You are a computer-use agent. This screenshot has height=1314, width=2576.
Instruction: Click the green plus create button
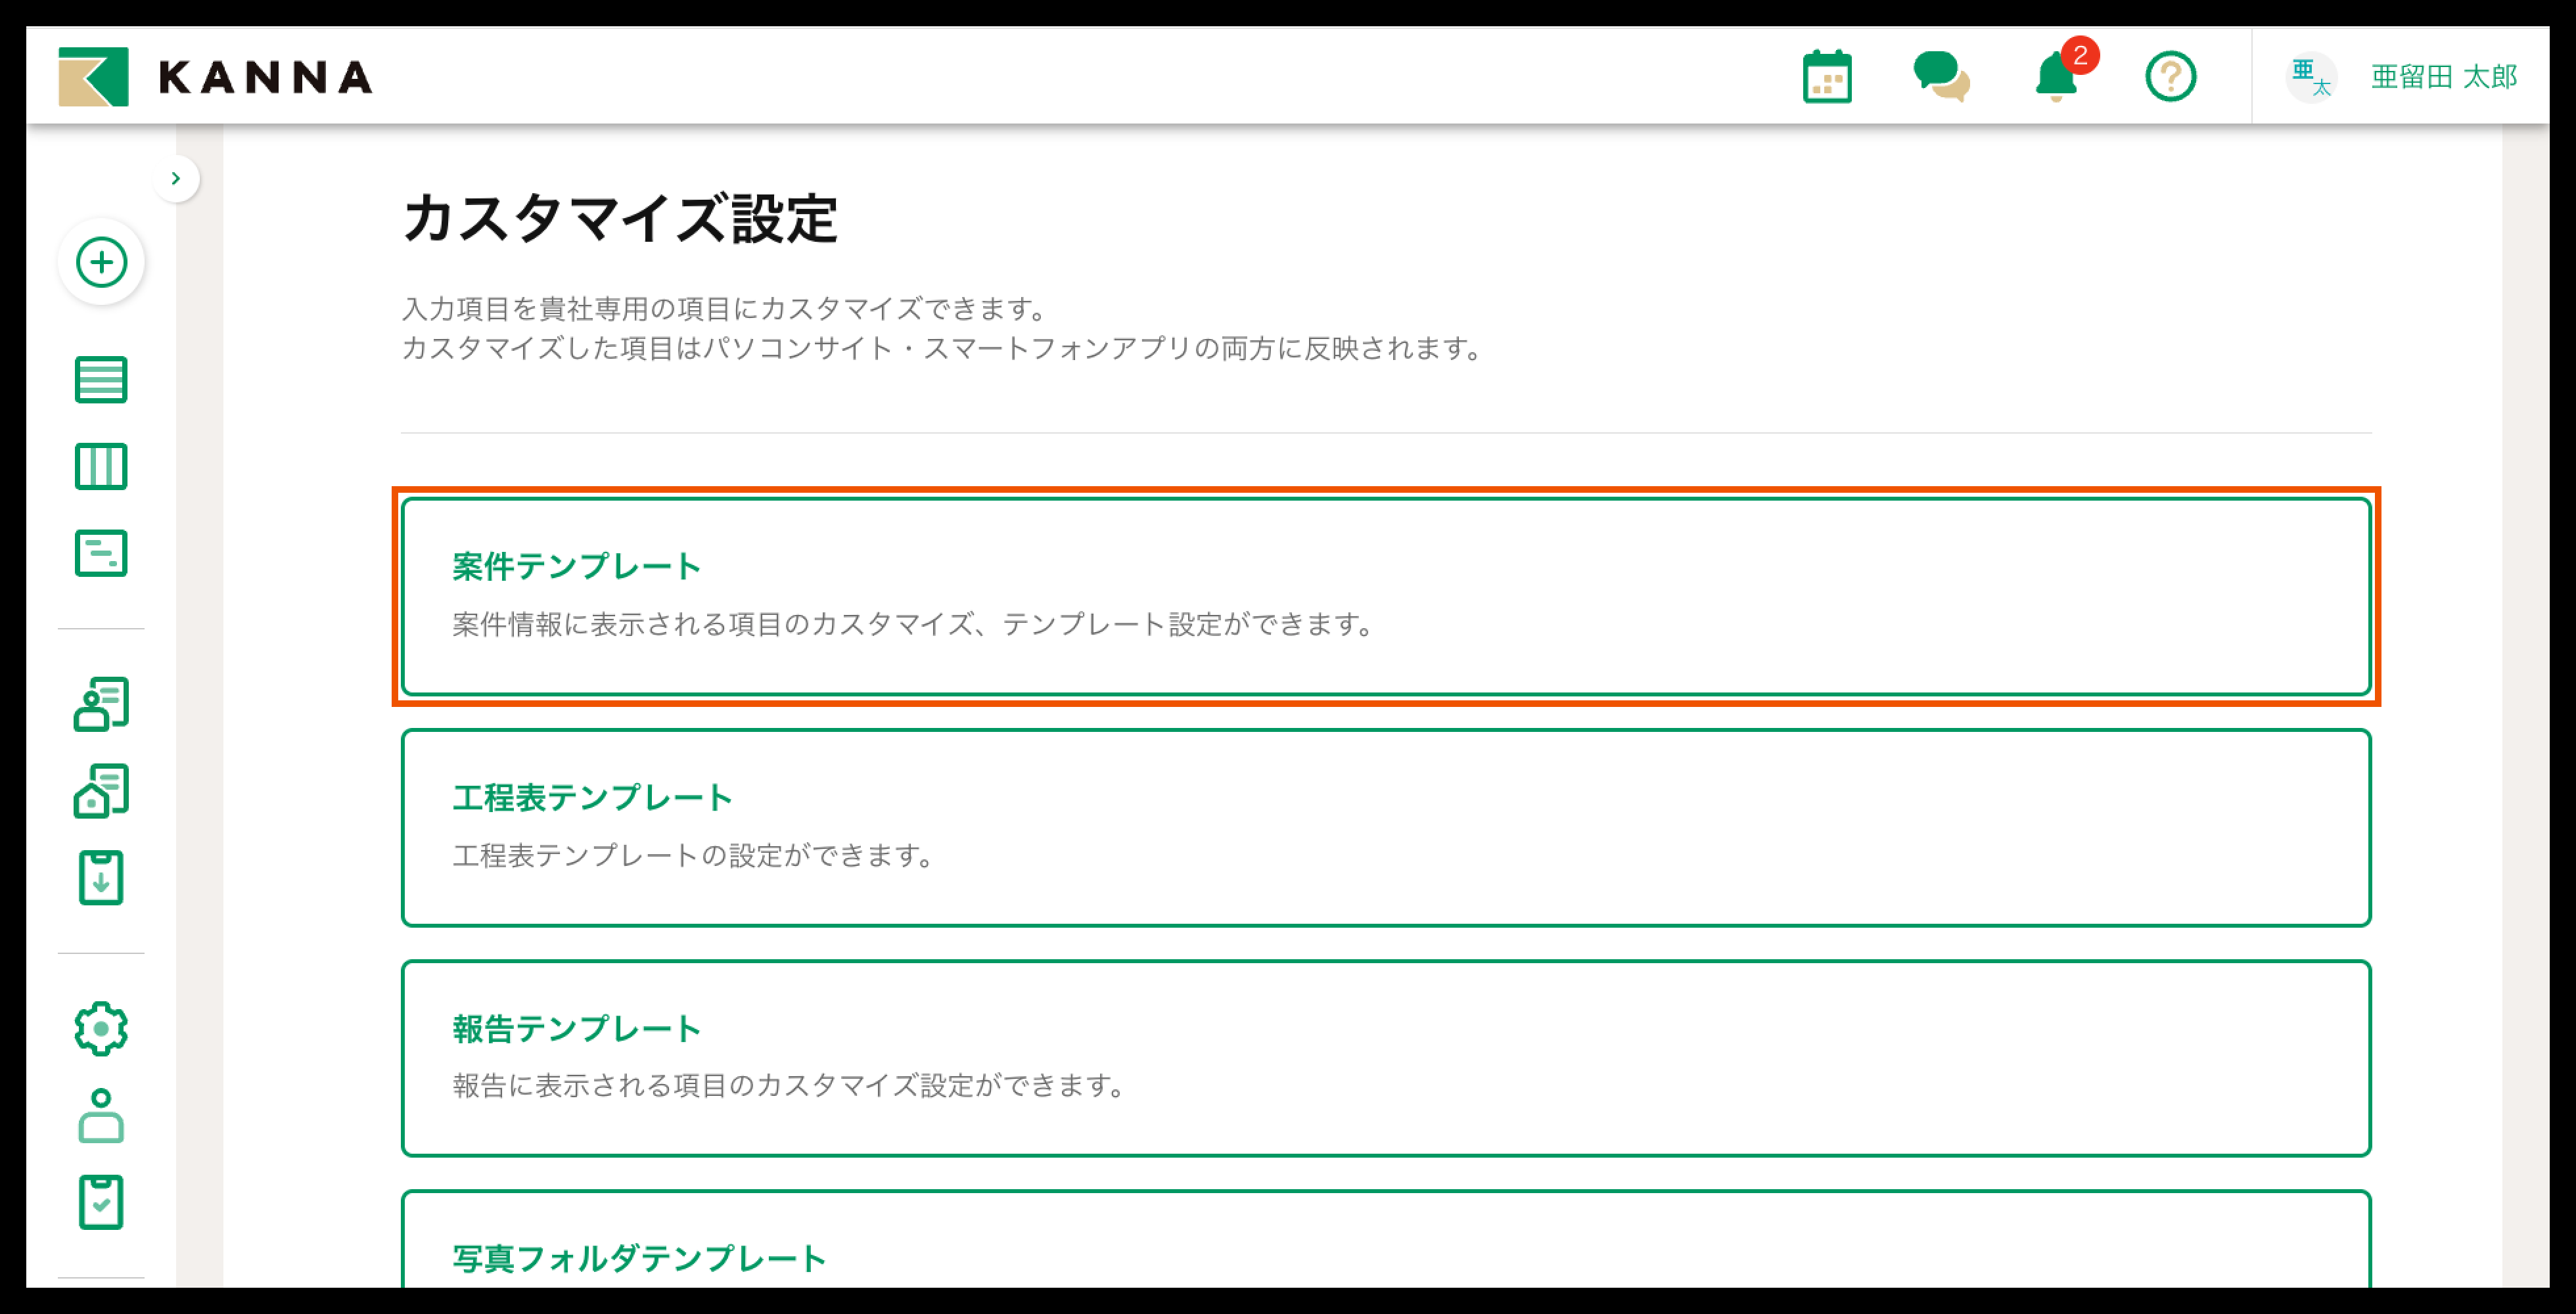coord(101,262)
